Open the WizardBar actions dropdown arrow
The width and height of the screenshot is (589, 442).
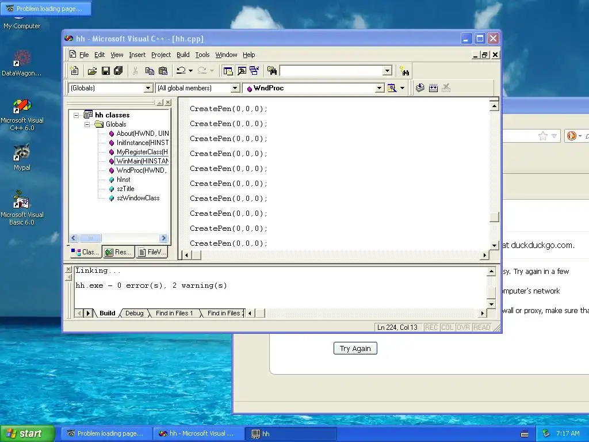coord(402,88)
